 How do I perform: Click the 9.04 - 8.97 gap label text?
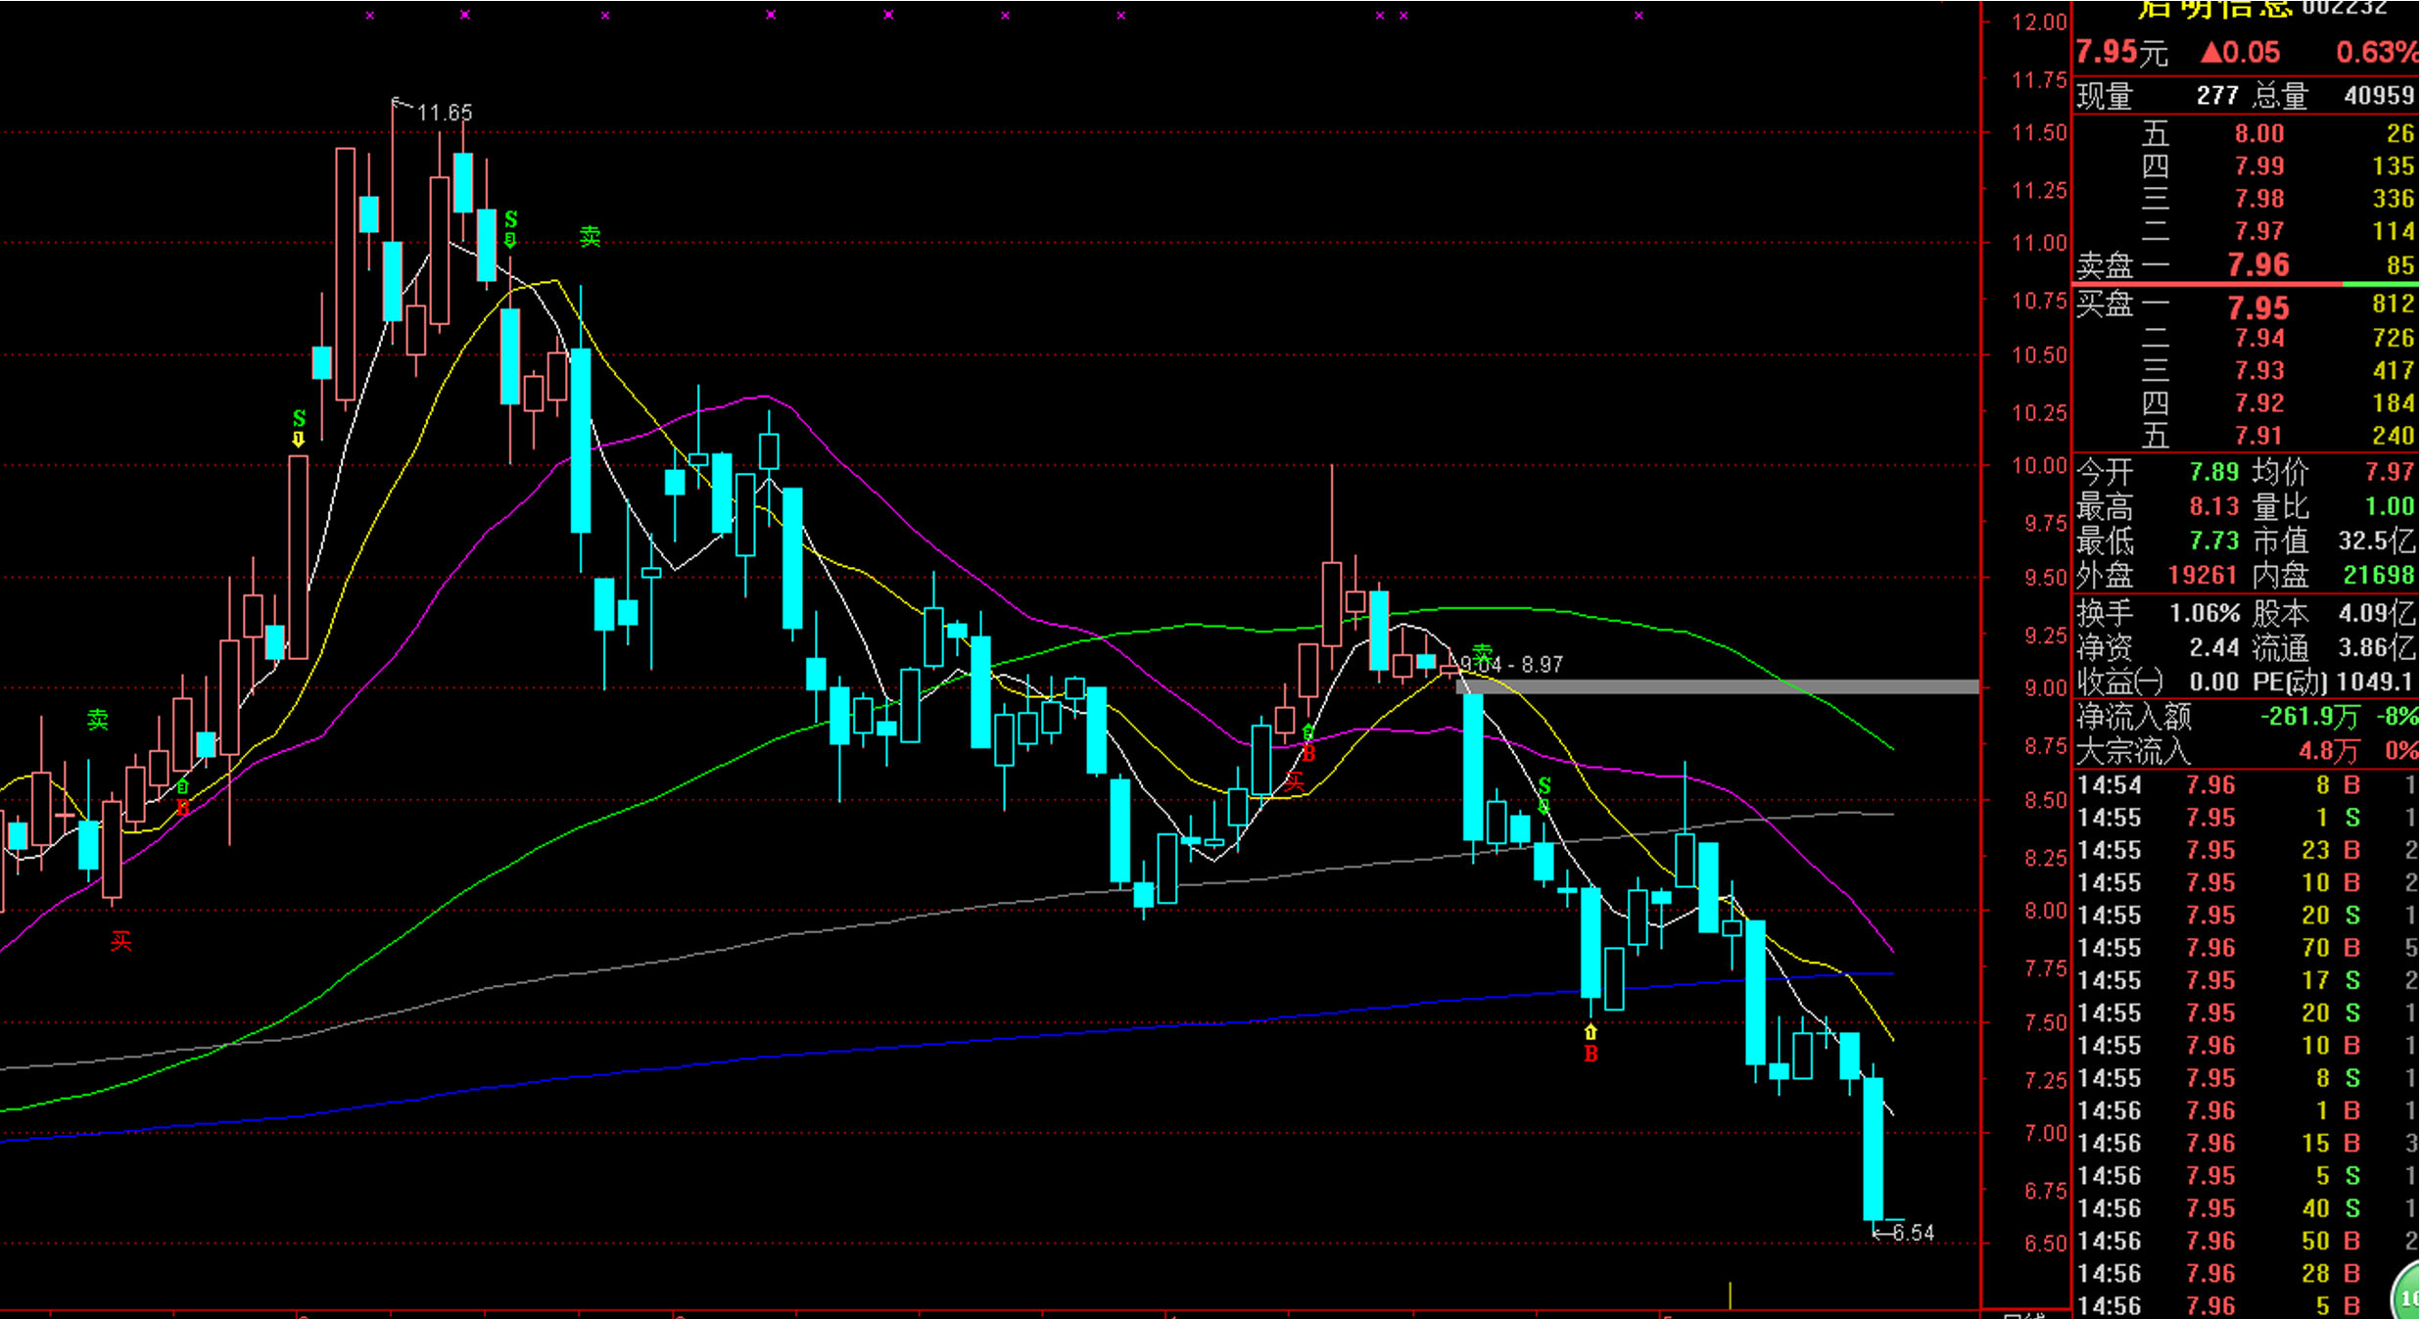pyautogui.click(x=1512, y=665)
